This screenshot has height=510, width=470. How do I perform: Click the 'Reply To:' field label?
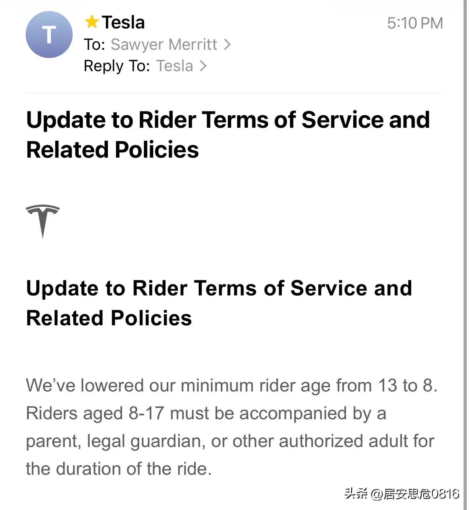click(116, 66)
